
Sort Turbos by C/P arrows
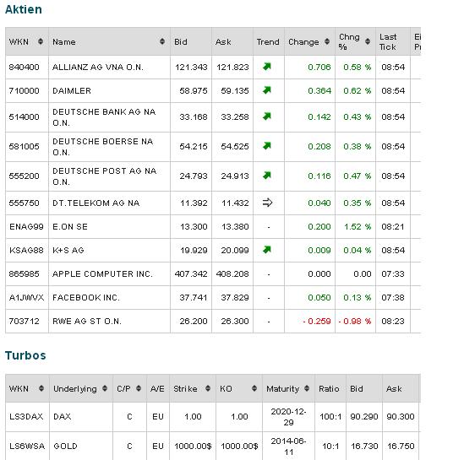click(x=139, y=388)
